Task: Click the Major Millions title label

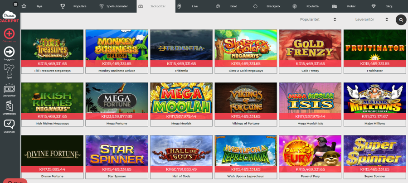Action: (375, 124)
